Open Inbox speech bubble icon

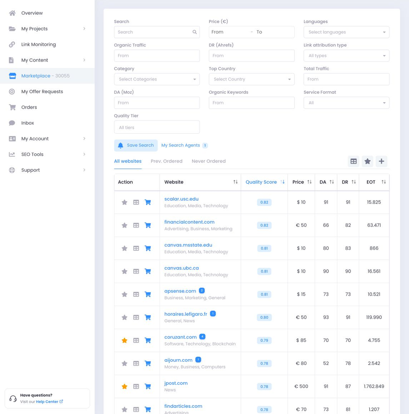coord(12,123)
